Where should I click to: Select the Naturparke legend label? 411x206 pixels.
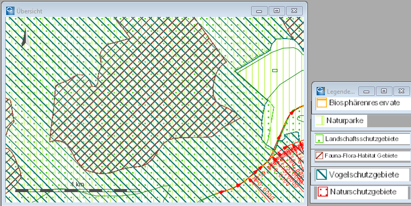pyautogui.click(x=345, y=121)
